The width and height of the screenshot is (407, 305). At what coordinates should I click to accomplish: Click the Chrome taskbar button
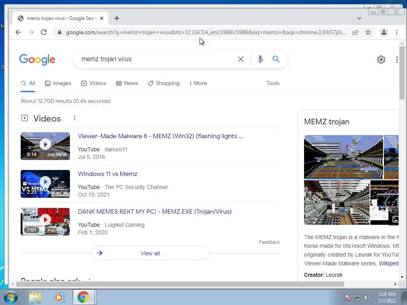pyautogui.click(x=83, y=297)
